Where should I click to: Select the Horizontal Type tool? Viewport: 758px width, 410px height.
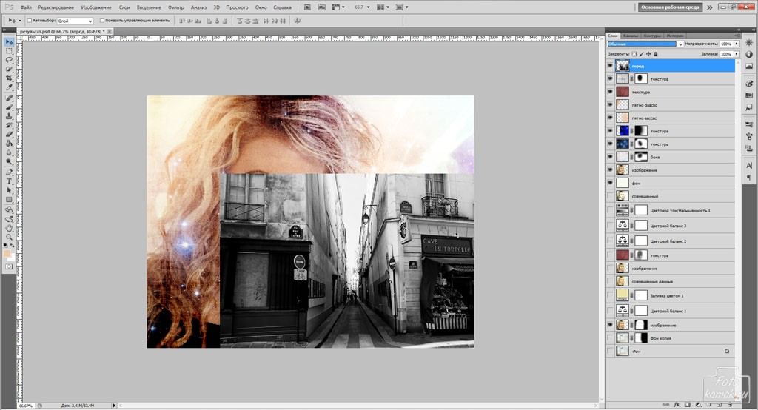pyautogui.click(x=9, y=181)
